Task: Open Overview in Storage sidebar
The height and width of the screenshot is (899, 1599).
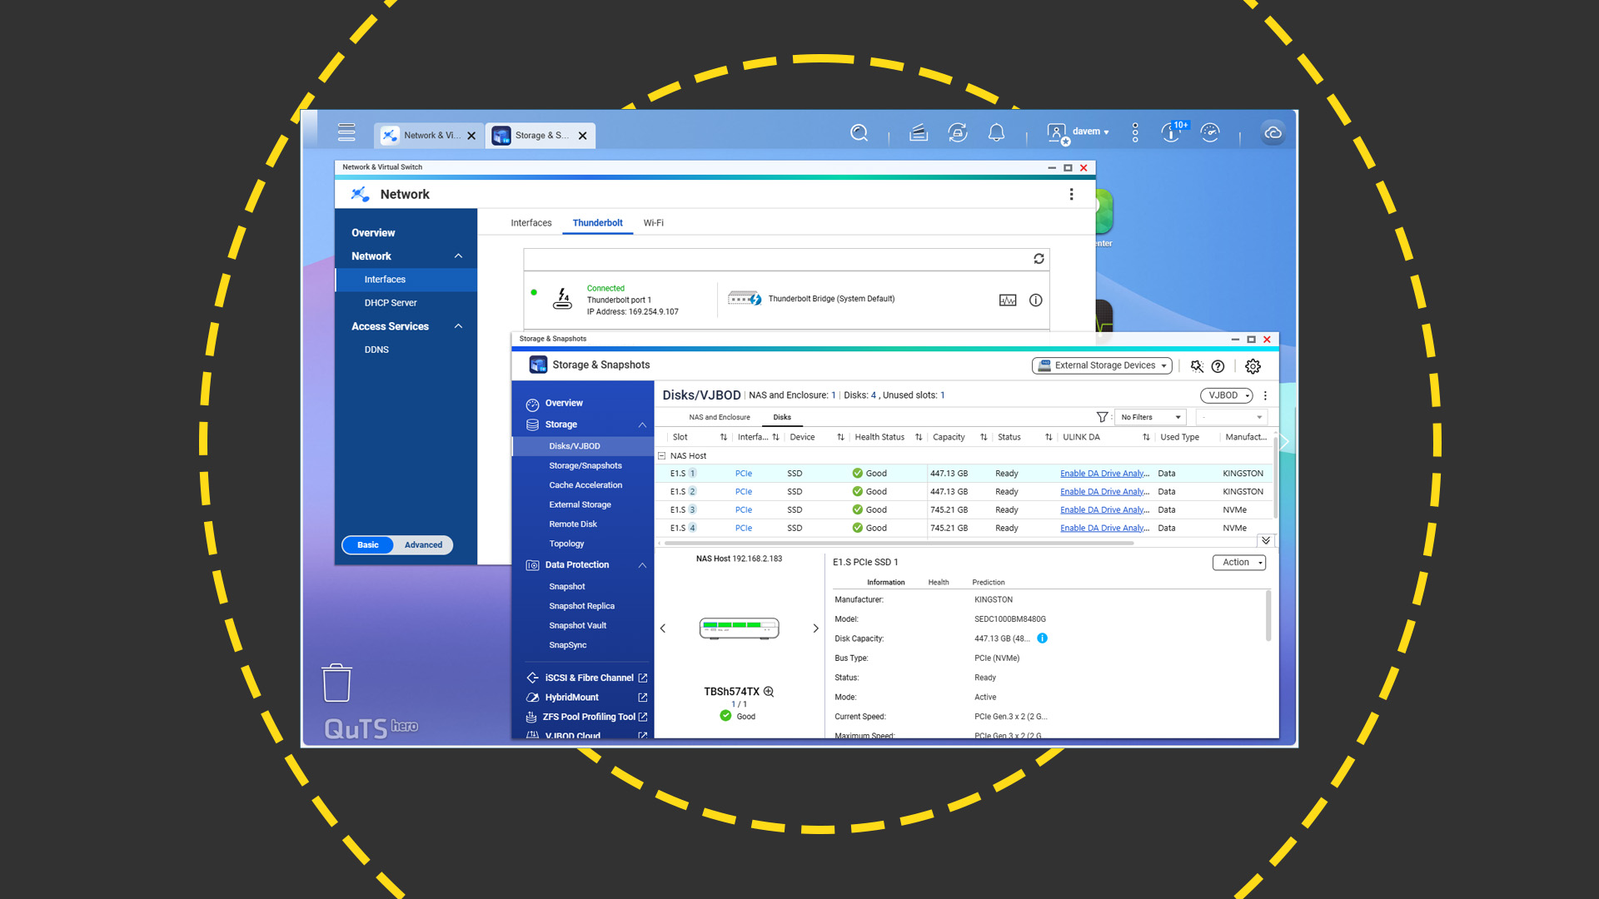Action: [564, 404]
